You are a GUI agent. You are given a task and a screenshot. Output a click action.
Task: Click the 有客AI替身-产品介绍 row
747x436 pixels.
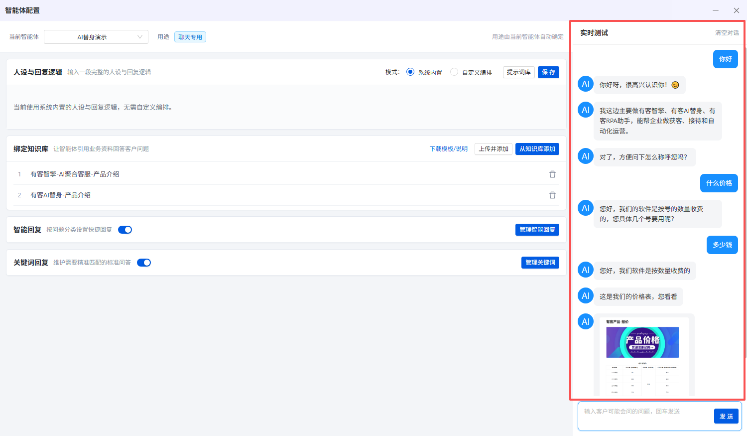coord(286,195)
